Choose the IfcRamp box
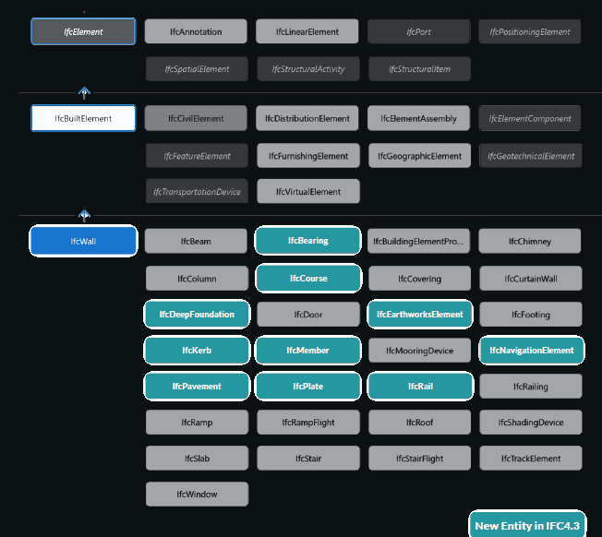 (197, 422)
